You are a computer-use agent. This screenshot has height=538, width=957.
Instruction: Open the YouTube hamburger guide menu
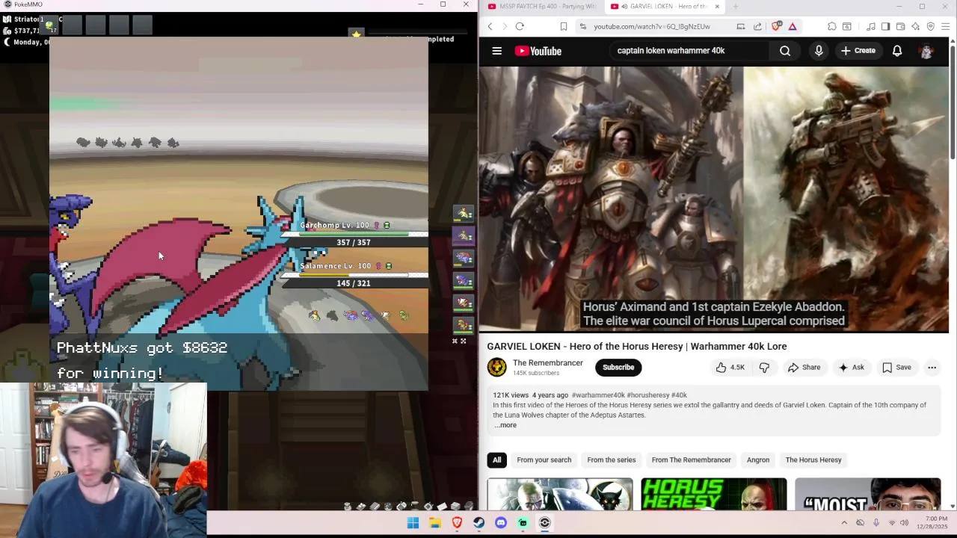(496, 51)
